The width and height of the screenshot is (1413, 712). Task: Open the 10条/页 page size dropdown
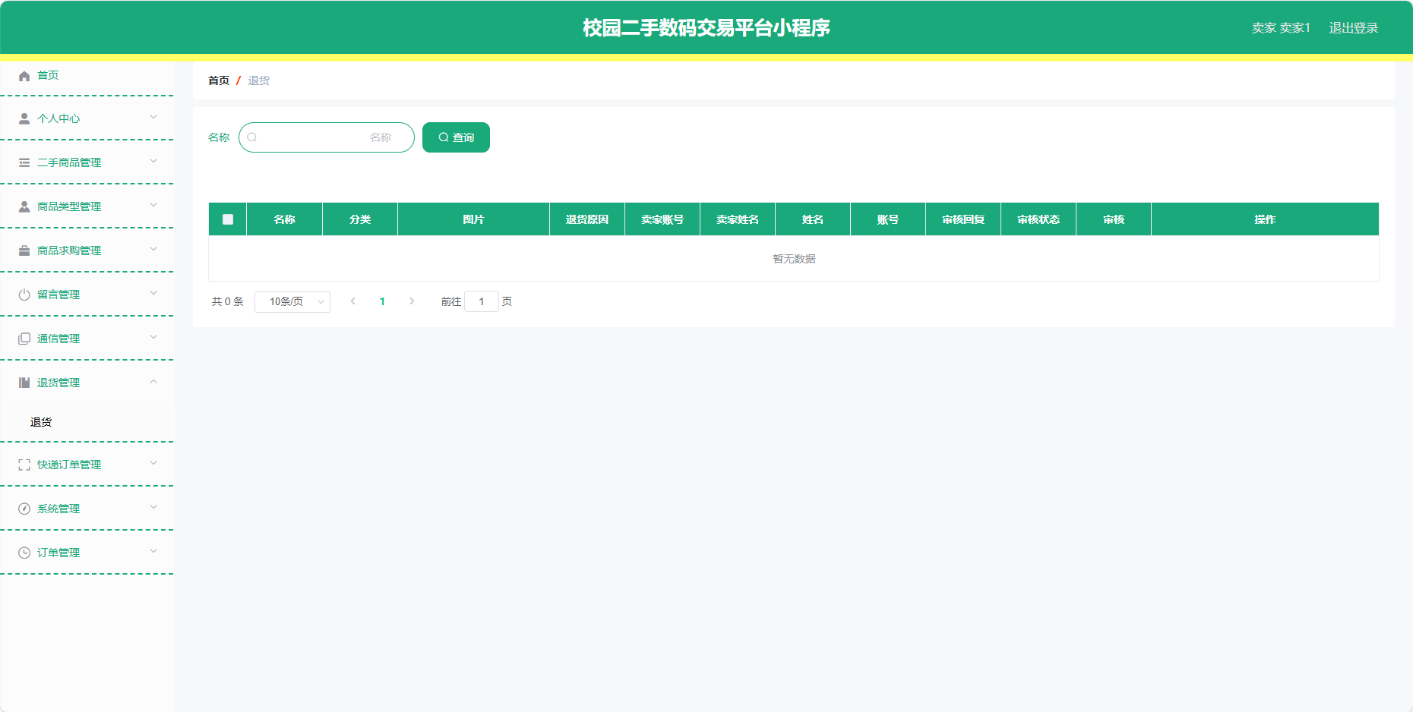pos(292,302)
